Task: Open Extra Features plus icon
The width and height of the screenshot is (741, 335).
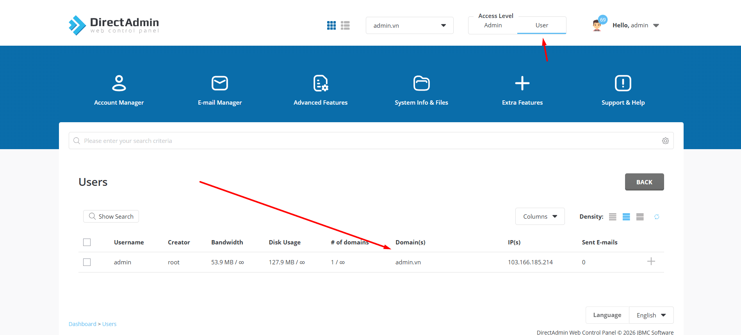Action: (x=522, y=83)
